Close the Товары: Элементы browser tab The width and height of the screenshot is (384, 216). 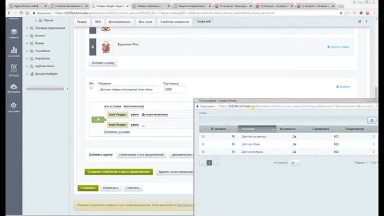click(x=169, y=6)
